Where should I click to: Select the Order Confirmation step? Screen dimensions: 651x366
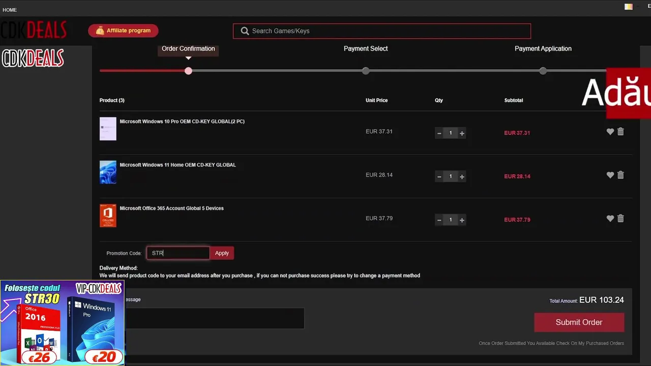(188, 49)
